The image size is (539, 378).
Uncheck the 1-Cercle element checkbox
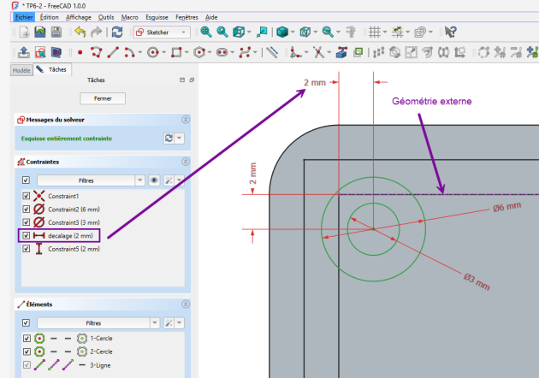(x=26, y=338)
